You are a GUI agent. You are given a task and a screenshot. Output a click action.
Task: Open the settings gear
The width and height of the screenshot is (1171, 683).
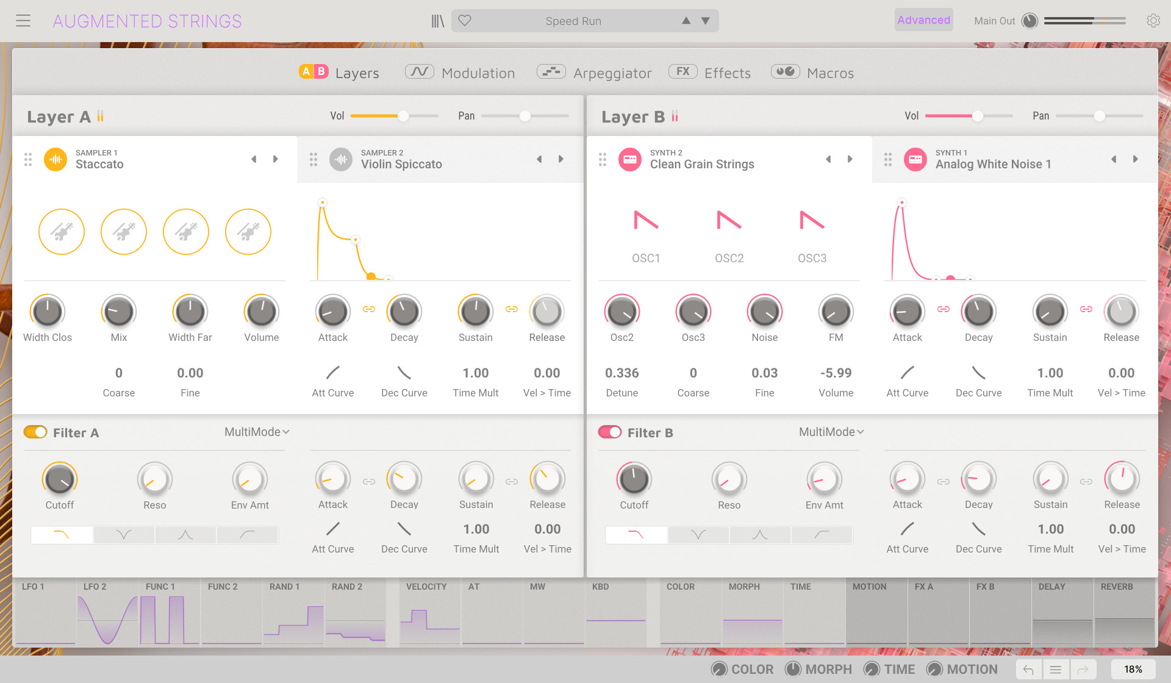click(1153, 21)
